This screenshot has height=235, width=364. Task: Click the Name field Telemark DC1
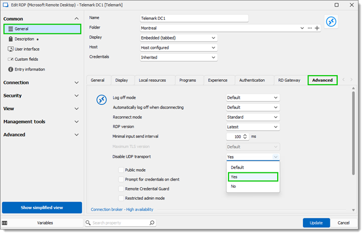[x=194, y=18]
